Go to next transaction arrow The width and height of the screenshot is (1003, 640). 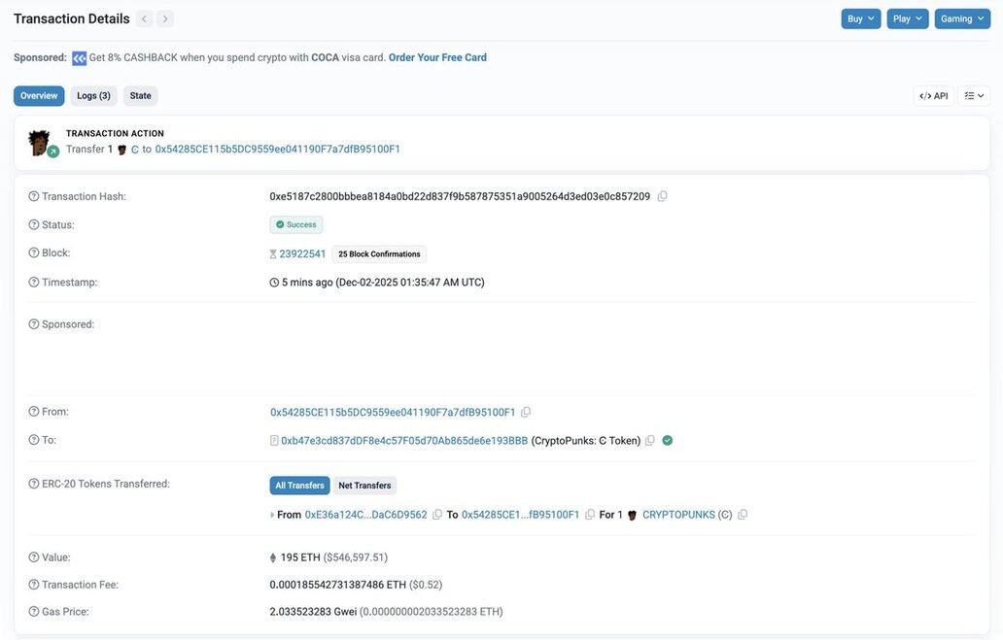pyautogui.click(x=165, y=18)
